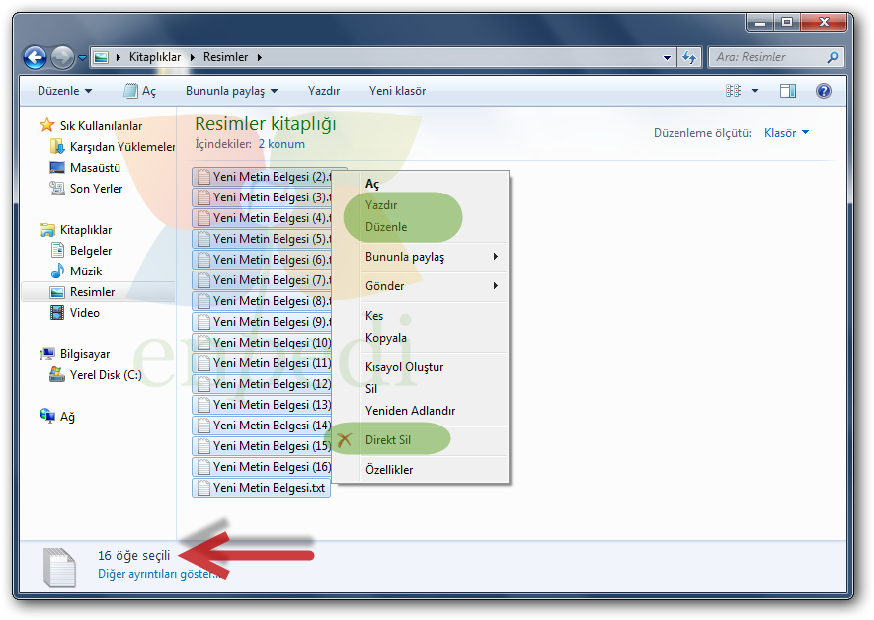Image resolution: width=874 pixels, height=620 pixels.
Task: Click text file icon of Yeni Metin Belgesi (4)
Action: pos(204,218)
